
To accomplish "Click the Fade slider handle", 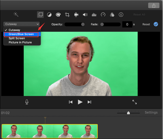I will tap(102, 24).
